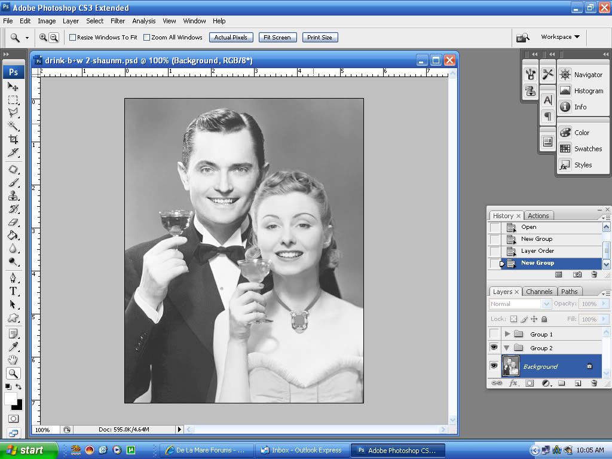Expand the Group 1 layer folder
612x459 pixels.
(507, 334)
